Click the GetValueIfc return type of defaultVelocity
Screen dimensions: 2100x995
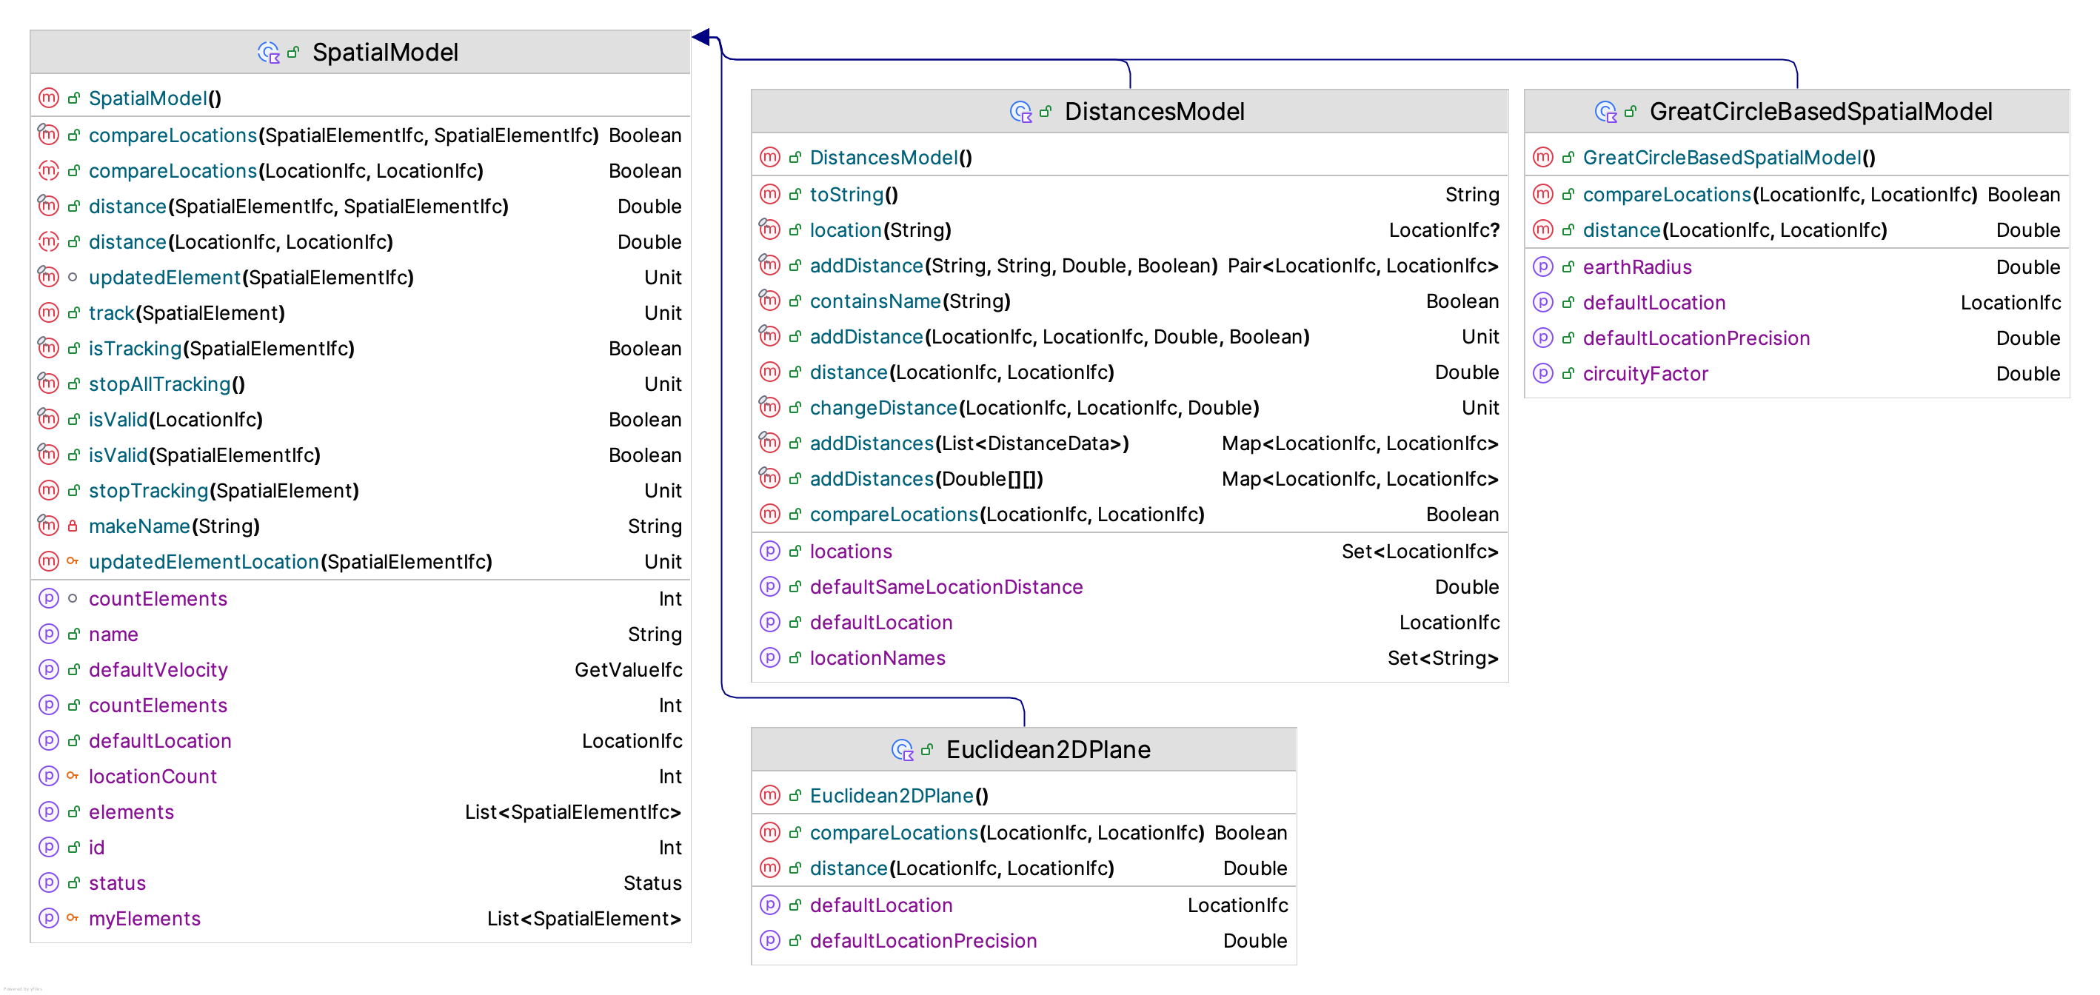(629, 670)
